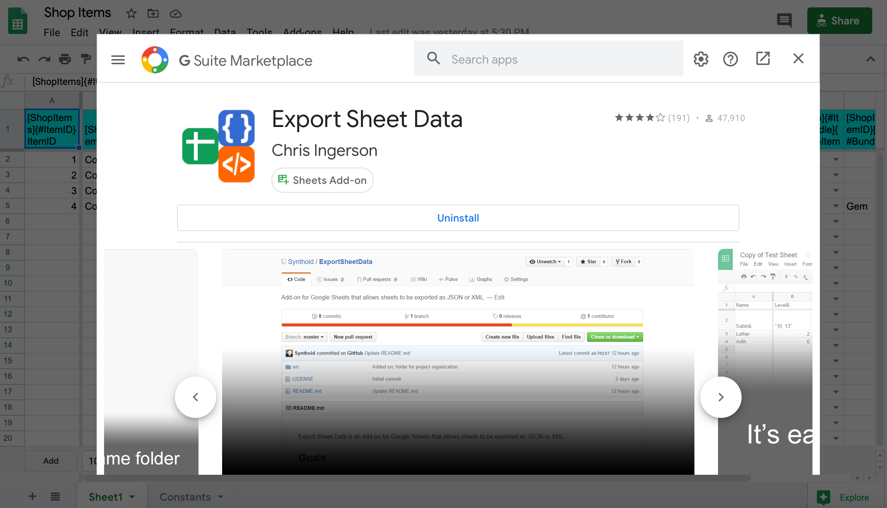887x508 pixels.
Task: Click the Undo icon in toolbar
Action: coord(23,59)
